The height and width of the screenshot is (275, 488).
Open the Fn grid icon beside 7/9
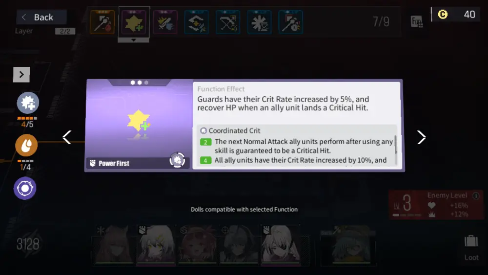(416, 22)
